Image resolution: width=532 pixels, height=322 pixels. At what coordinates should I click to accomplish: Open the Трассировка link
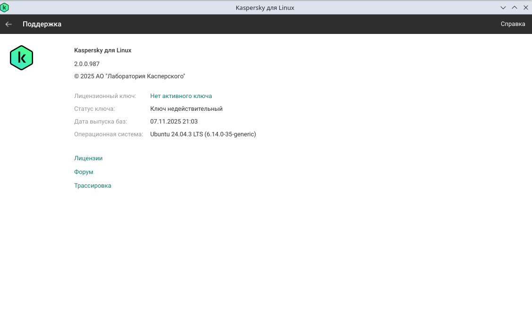93,186
